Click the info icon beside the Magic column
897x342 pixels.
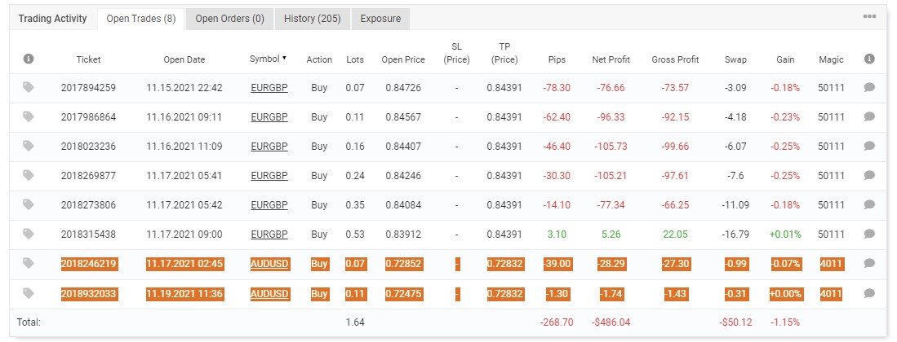[x=869, y=59]
